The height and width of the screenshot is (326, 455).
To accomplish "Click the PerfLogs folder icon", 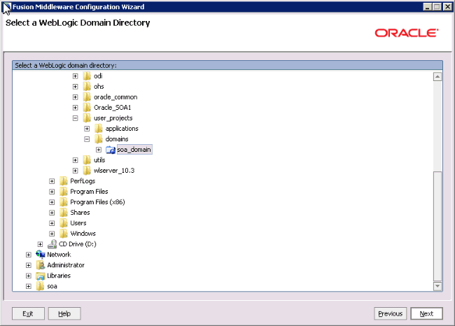I will [64, 181].
